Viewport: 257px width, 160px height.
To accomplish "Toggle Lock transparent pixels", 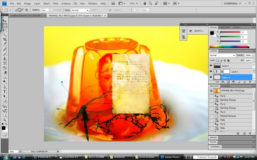I will [218, 61].
